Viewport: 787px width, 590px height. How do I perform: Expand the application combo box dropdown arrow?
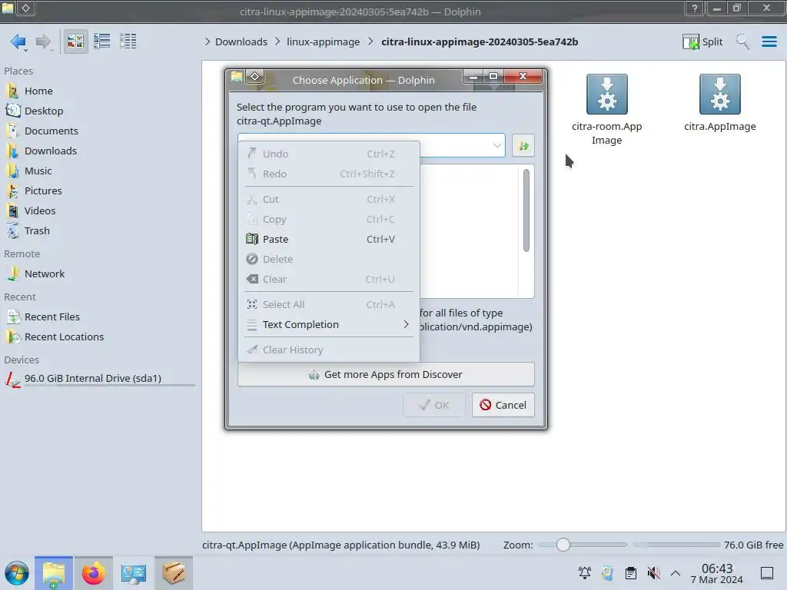point(496,145)
